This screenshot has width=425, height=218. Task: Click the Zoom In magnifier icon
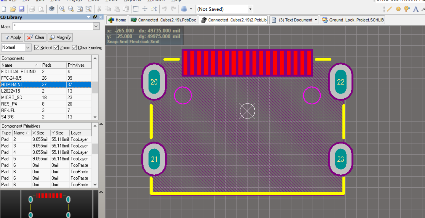click(62, 9)
